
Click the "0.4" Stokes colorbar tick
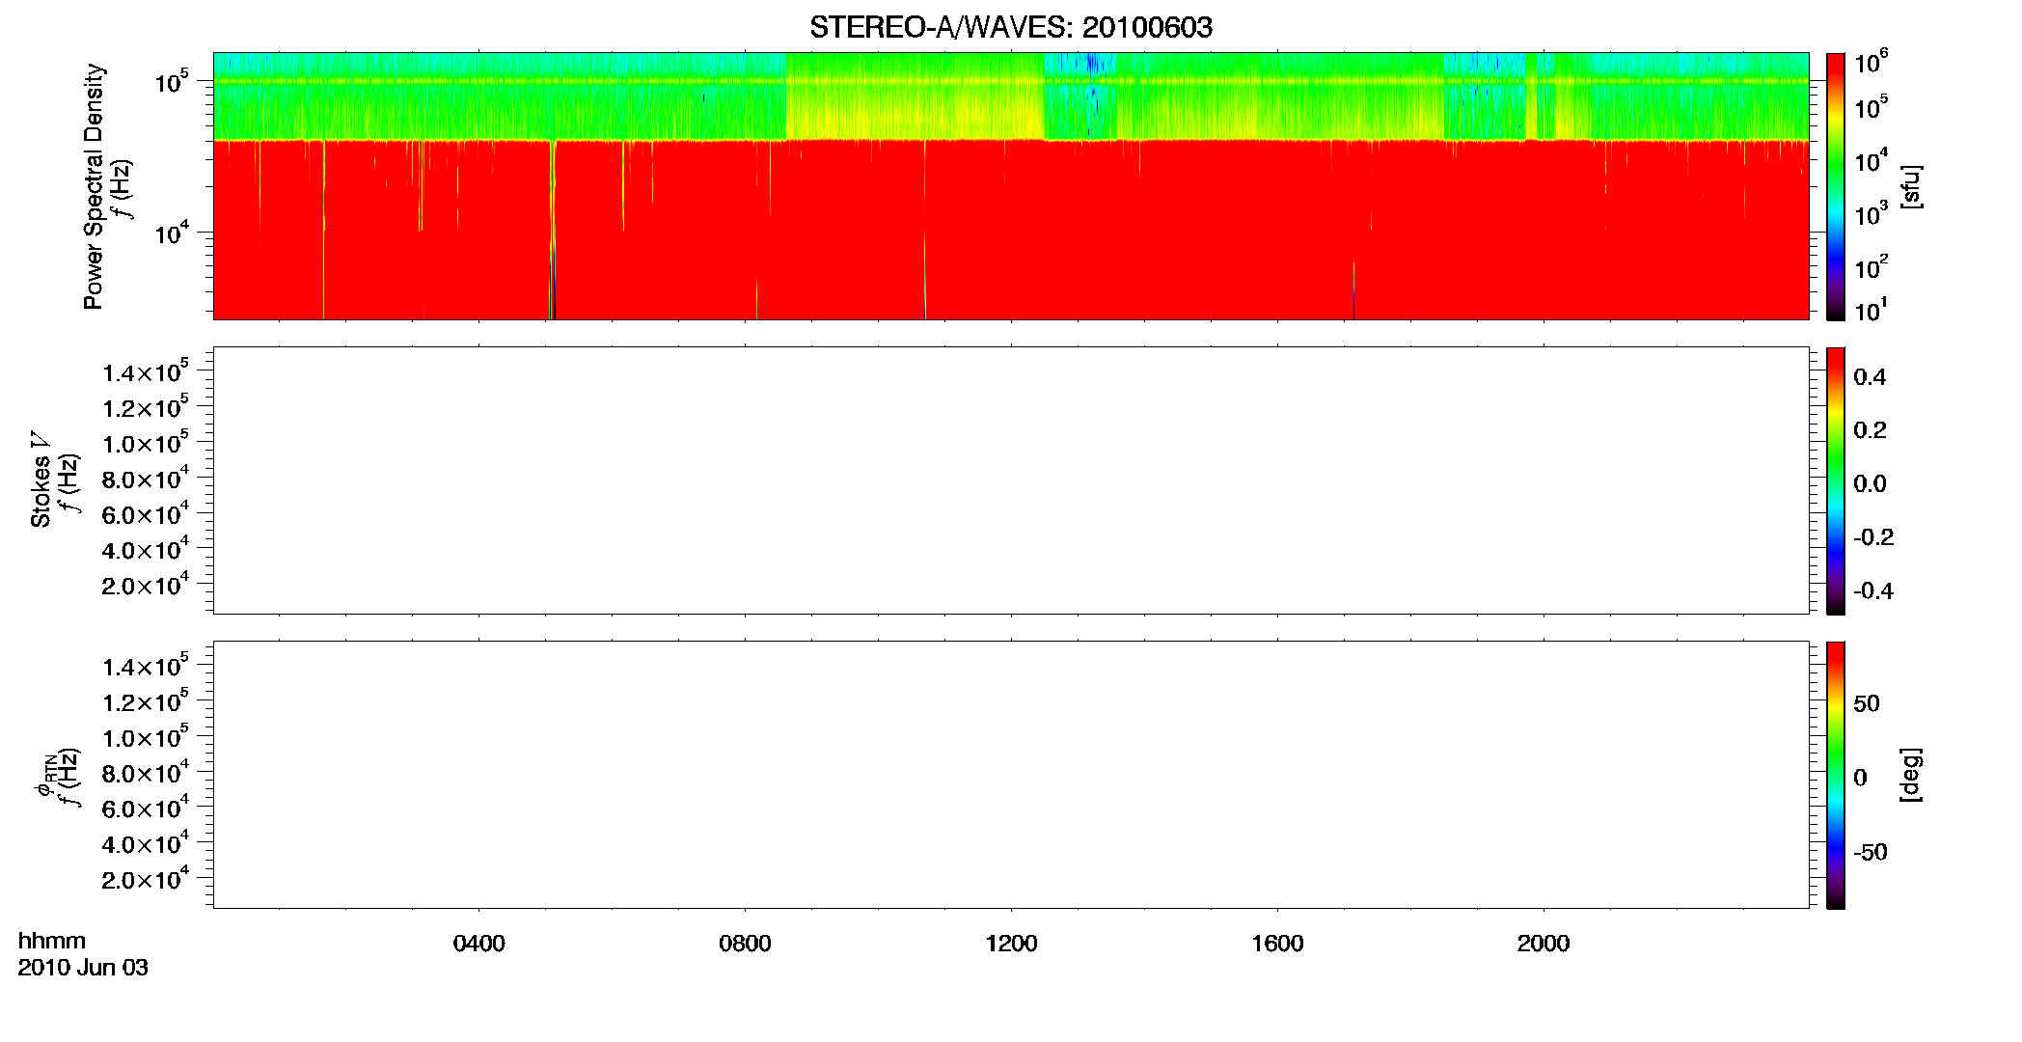1870,377
